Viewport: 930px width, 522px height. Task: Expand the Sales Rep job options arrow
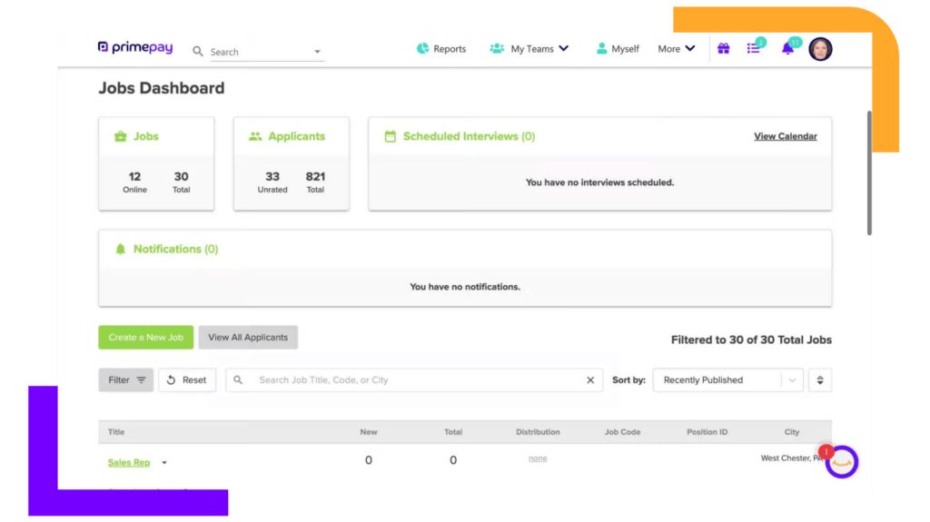coord(164,463)
